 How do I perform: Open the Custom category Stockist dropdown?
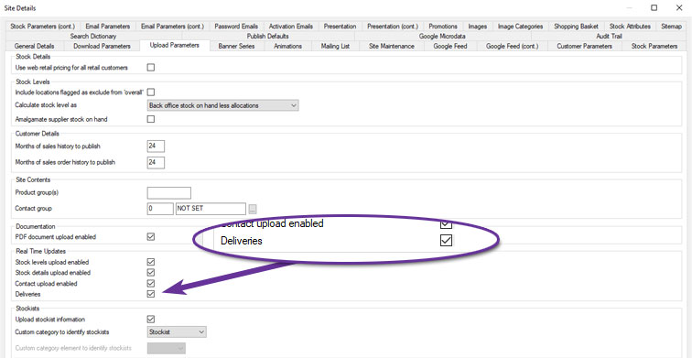pos(177,331)
